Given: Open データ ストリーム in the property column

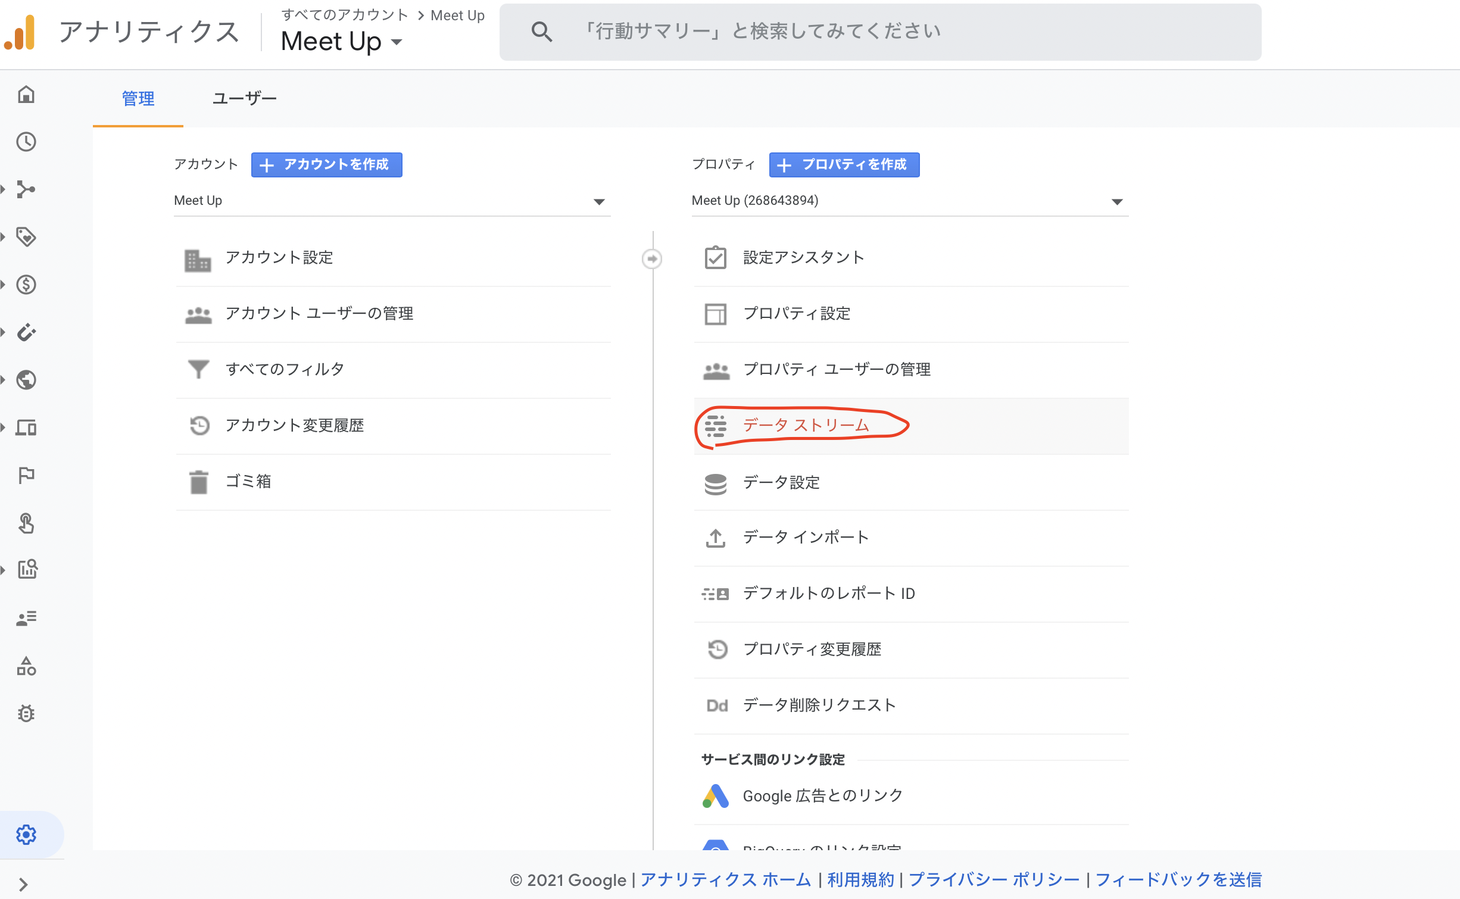Looking at the screenshot, I should point(911,426).
